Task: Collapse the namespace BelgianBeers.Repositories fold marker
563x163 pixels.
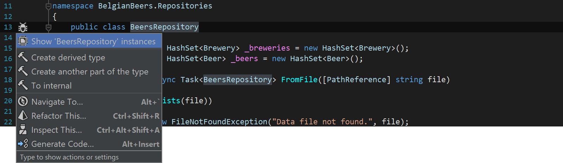Action: click(x=49, y=6)
